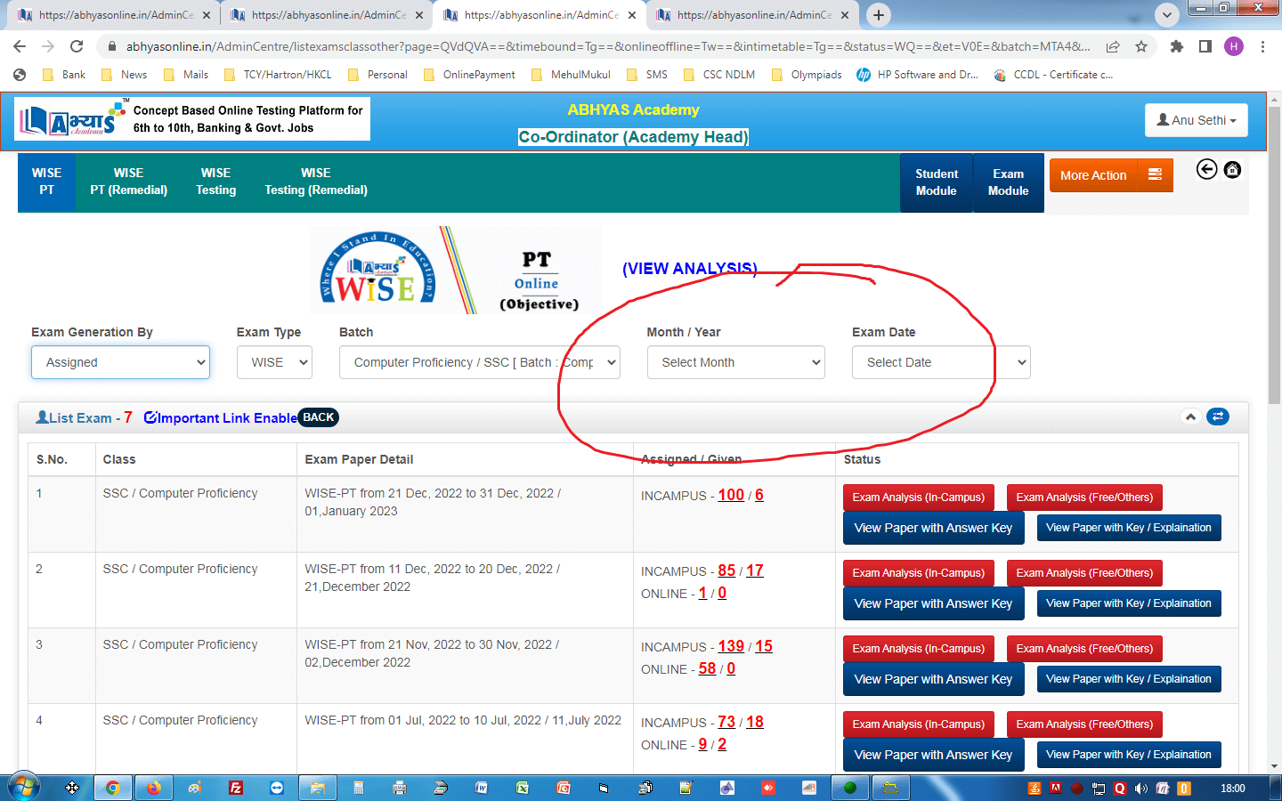
Task: Open the Exam Generation By dropdown
Action: click(x=121, y=362)
